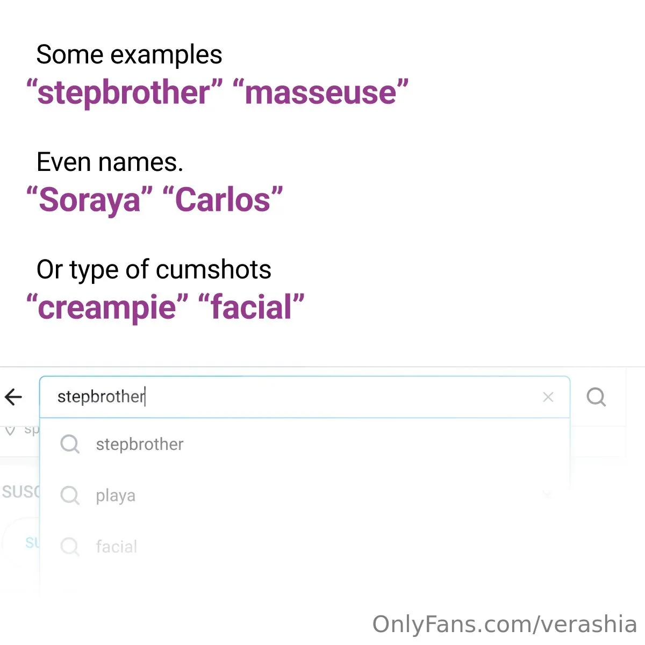This screenshot has width=645, height=645.
Task: Click the purple "Soraya" name example
Action: tap(89, 200)
